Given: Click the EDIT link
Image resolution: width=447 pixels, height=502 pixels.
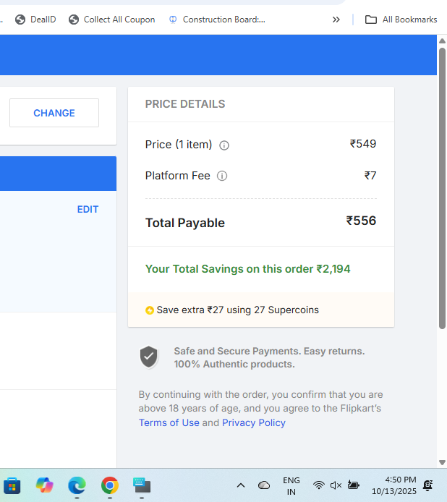Looking at the screenshot, I should (88, 209).
